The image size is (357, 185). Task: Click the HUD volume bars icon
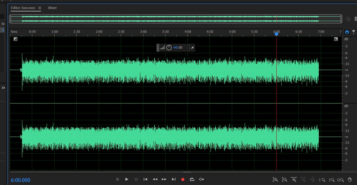(x=162, y=47)
